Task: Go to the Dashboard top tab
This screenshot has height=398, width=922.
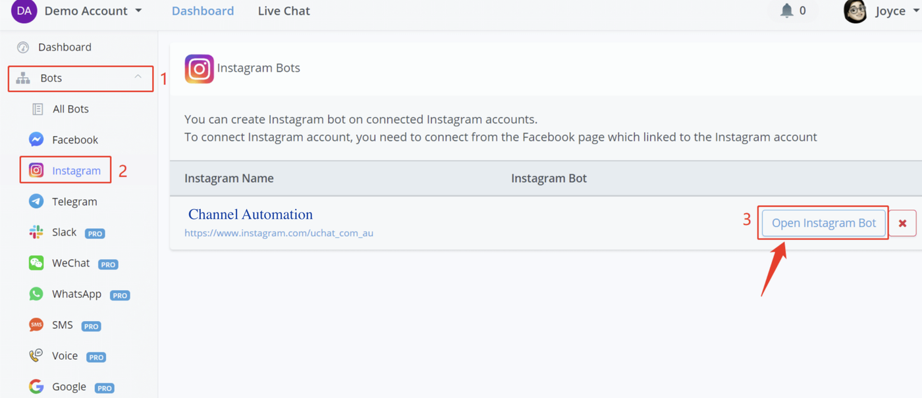Action: pos(203,11)
